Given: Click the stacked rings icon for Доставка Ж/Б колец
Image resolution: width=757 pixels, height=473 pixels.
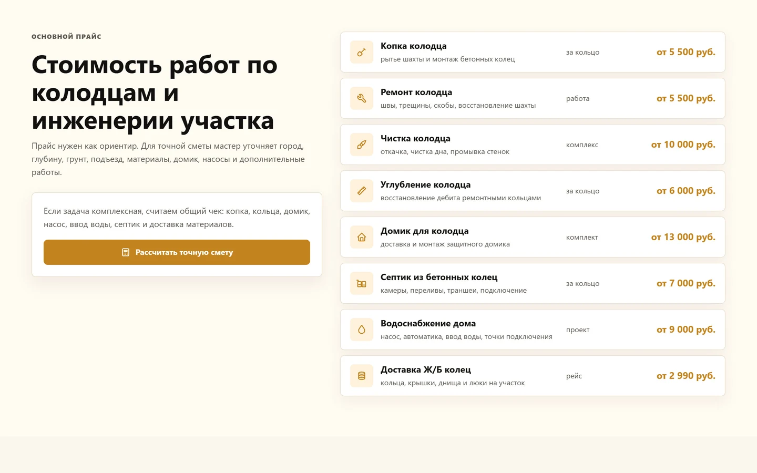Looking at the screenshot, I should (x=362, y=376).
